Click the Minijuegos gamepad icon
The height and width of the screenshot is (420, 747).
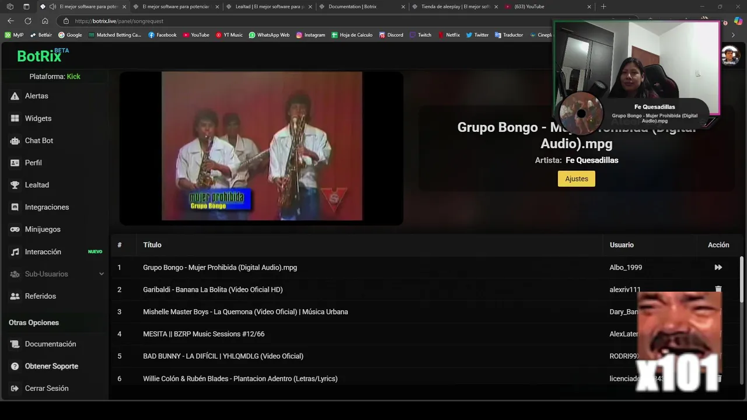[x=15, y=229]
